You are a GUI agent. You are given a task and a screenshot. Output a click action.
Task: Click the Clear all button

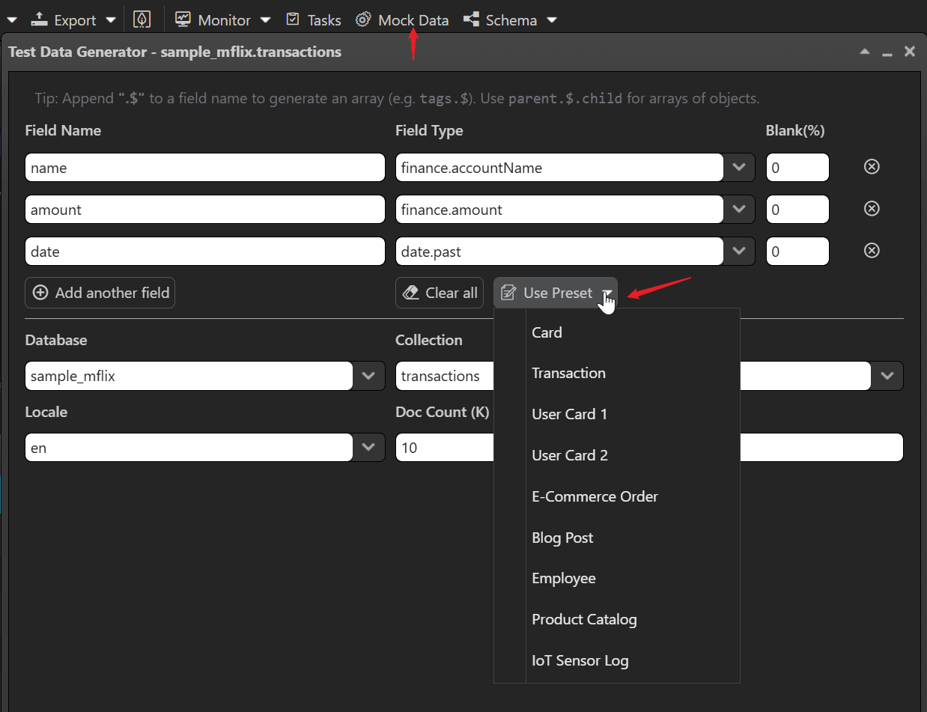(440, 293)
